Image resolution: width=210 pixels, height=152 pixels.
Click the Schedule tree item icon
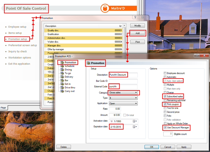[x=62, y=66]
